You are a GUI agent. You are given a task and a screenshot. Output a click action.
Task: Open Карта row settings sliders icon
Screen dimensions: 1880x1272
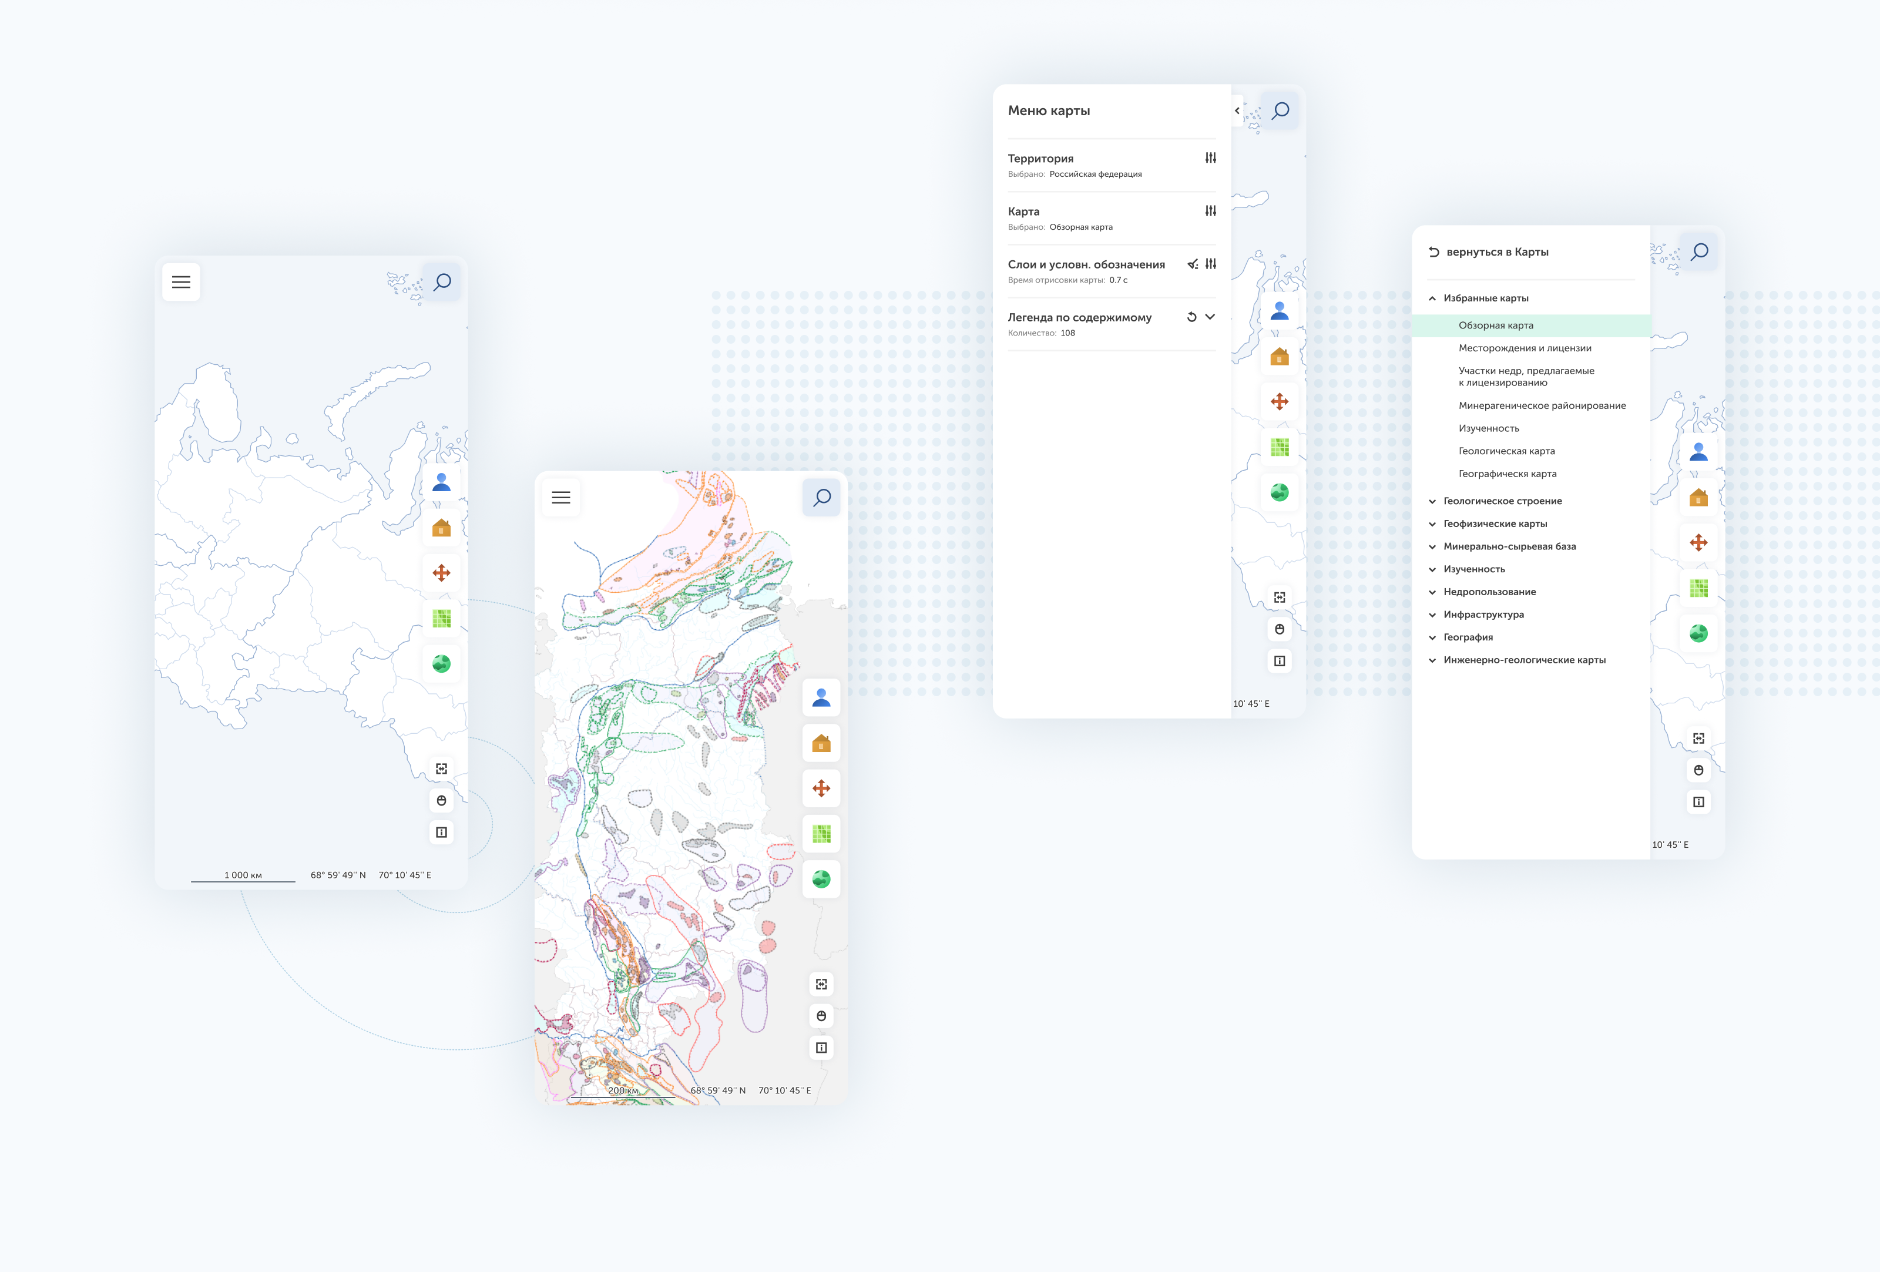click(1210, 210)
